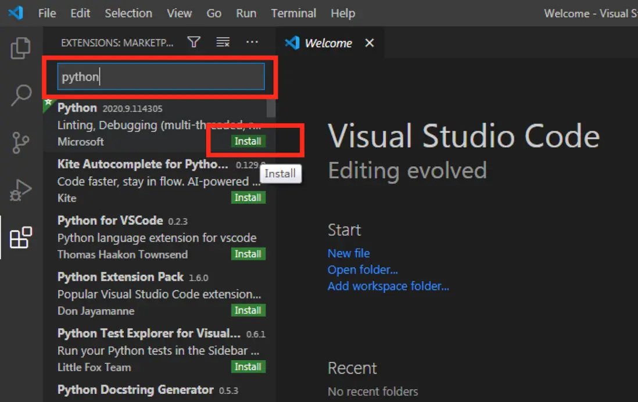The width and height of the screenshot is (638, 402).
Task: Open the Run menu
Action: click(x=246, y=13)
